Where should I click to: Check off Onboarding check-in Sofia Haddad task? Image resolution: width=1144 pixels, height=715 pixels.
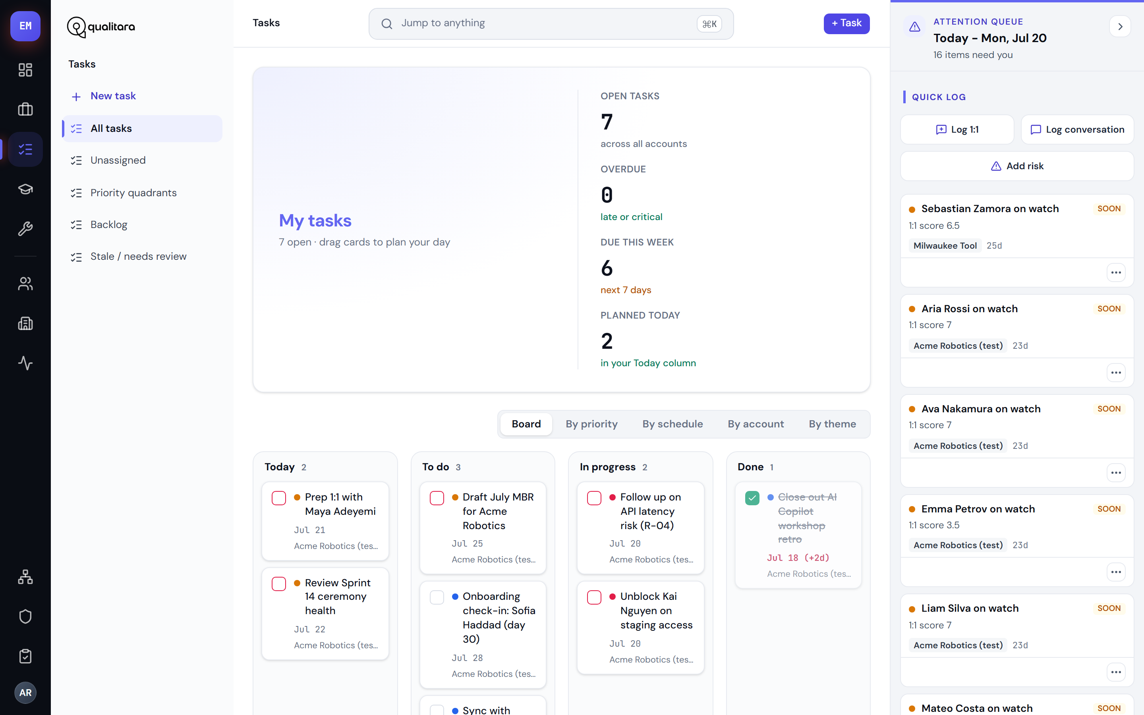437,597
